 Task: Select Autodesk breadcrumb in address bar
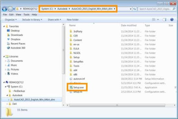(x=62, y=9)
